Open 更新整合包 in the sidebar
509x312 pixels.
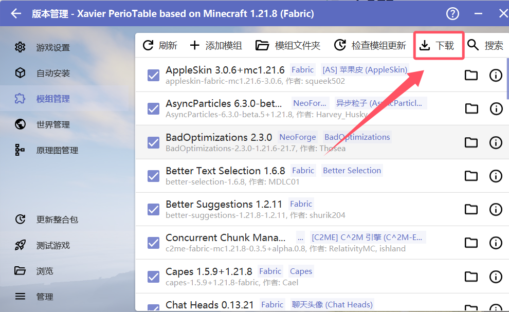tap(64, 219)
